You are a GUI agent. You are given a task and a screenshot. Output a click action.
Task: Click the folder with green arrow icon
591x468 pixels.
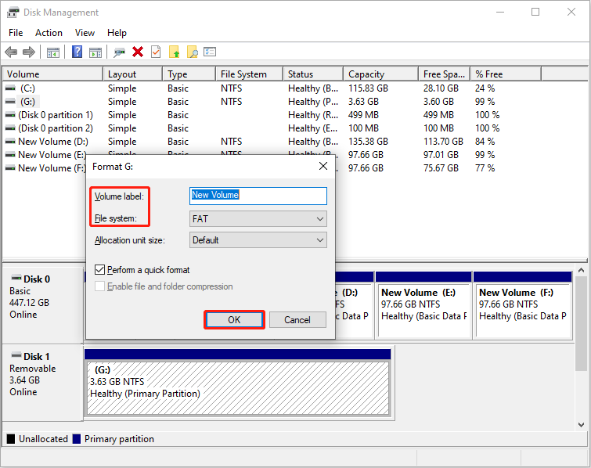[174, 52]
